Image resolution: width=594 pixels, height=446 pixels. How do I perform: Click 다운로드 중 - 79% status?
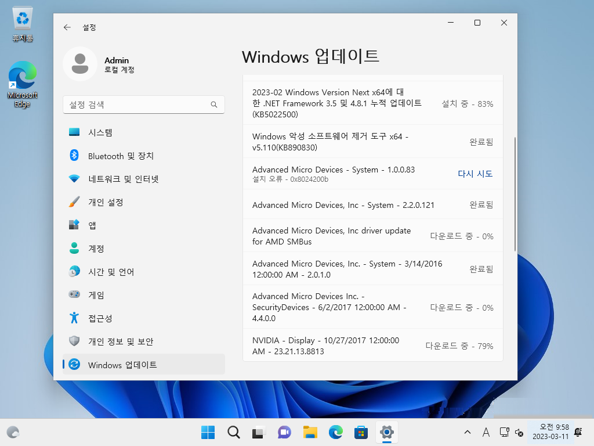click(459, 346)
